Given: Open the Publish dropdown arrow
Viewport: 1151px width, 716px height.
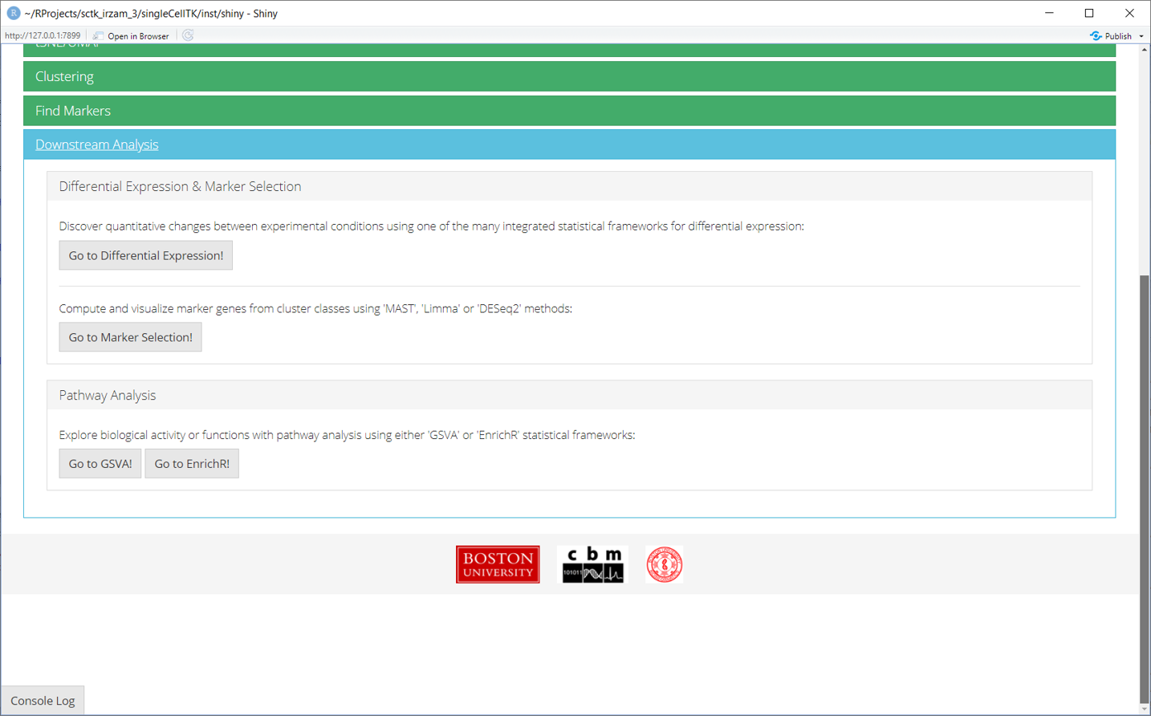Looking at the screenshot, I should point(1141,36).
